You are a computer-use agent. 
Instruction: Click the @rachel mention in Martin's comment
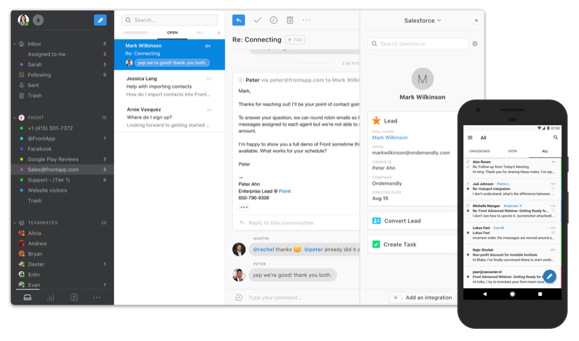pos(263,249)
